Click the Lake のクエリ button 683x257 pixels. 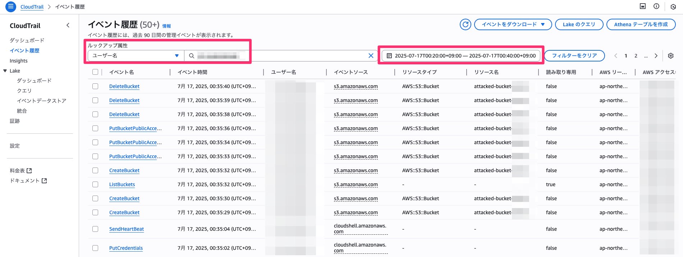point(579,24)
